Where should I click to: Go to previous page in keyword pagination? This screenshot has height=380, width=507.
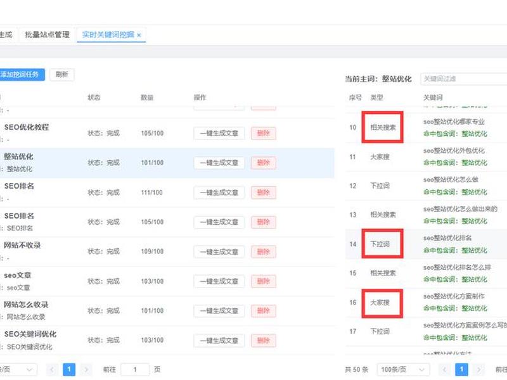tap(445, 370)
